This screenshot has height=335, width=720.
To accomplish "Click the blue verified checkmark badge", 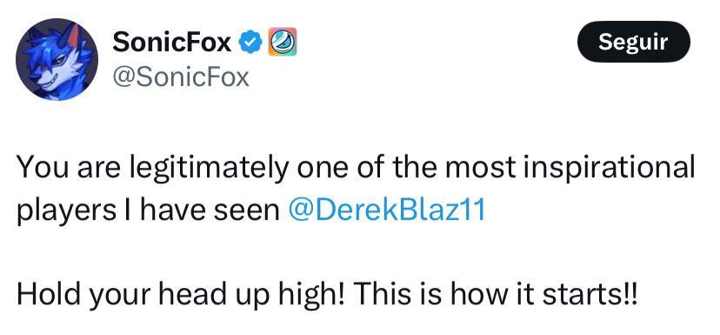I will point(250,43).
